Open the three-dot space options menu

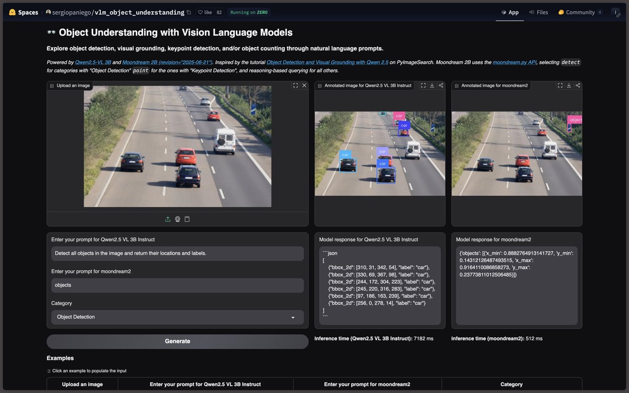615,12
